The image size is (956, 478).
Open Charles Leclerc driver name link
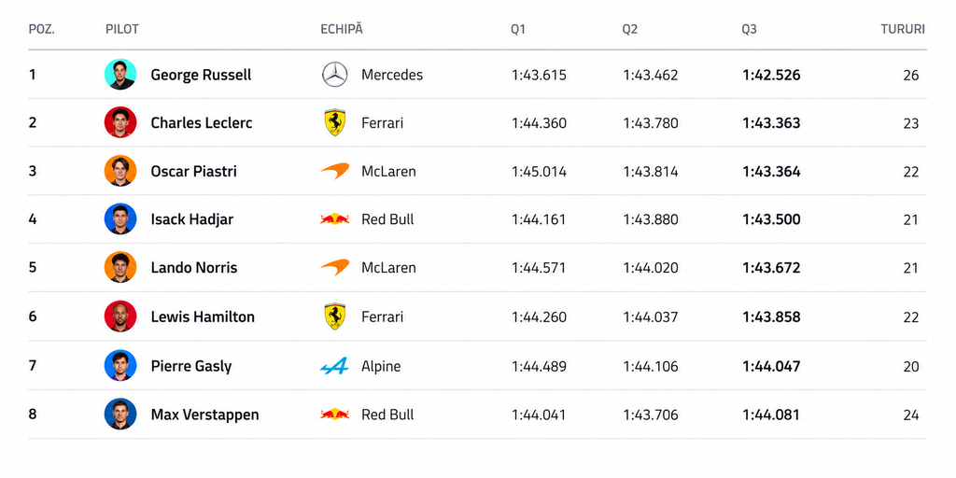pos(202,122)
